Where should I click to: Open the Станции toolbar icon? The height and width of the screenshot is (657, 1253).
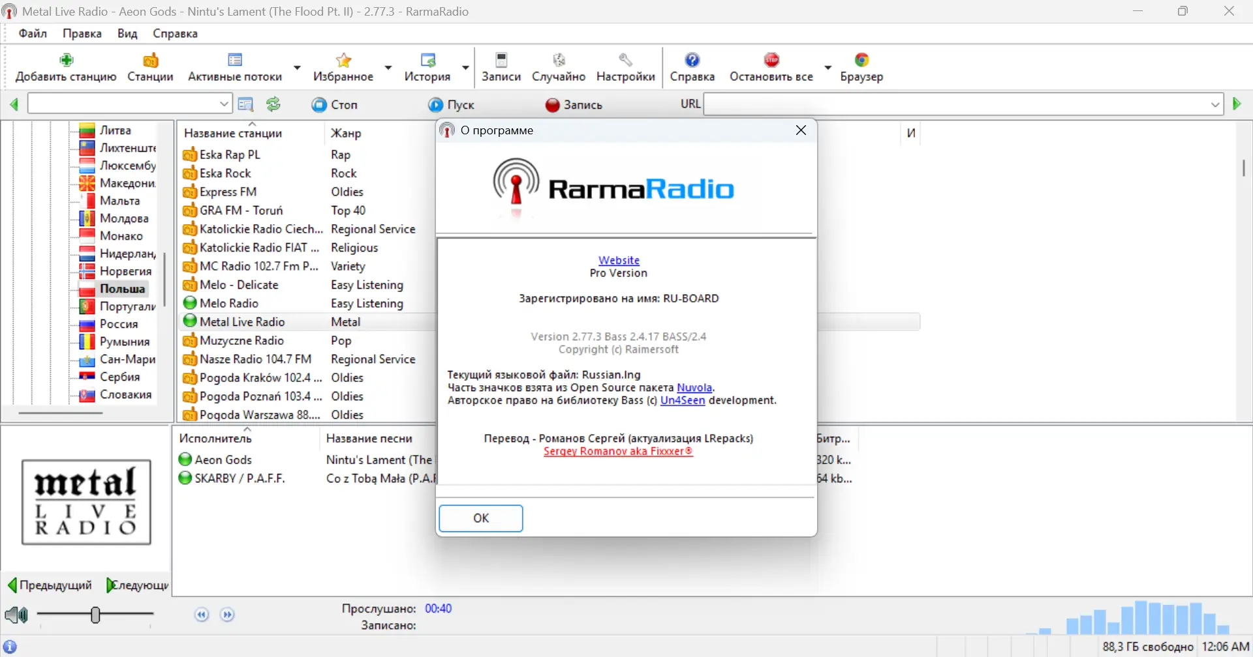coord(149,59)
